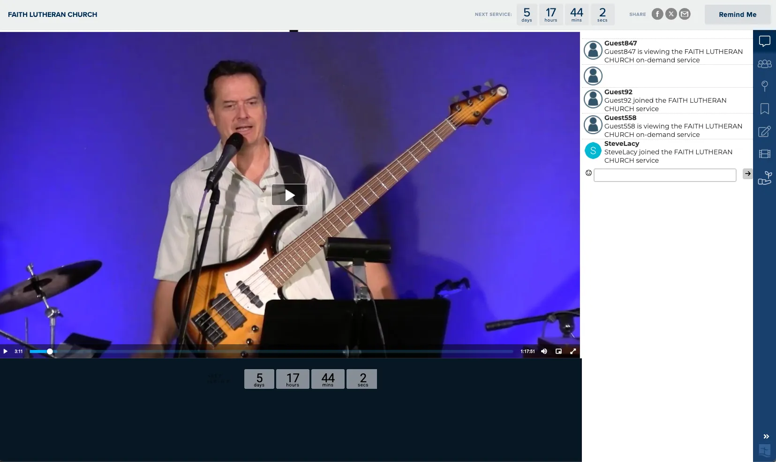The height and width of the screenshot is (462, 776).
Task: Enter fullscreen video mode
Action: [573, 351]
